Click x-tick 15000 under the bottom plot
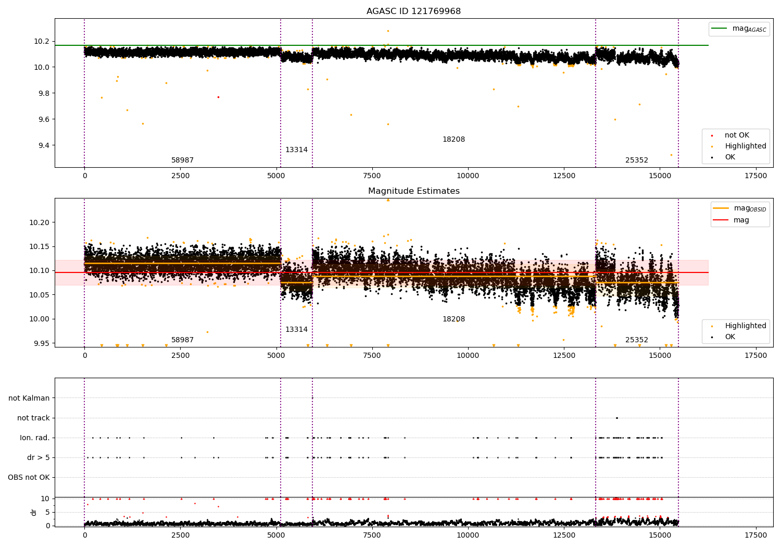The height and width of the screenshot is (547, 781). 660,535
